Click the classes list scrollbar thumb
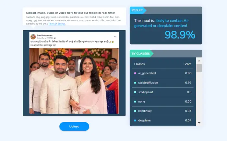The image size is (227, 141). tap(199, 68)
